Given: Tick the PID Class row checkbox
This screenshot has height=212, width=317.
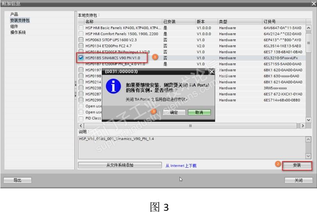Looking at the screenshot, I should [81, 118].
